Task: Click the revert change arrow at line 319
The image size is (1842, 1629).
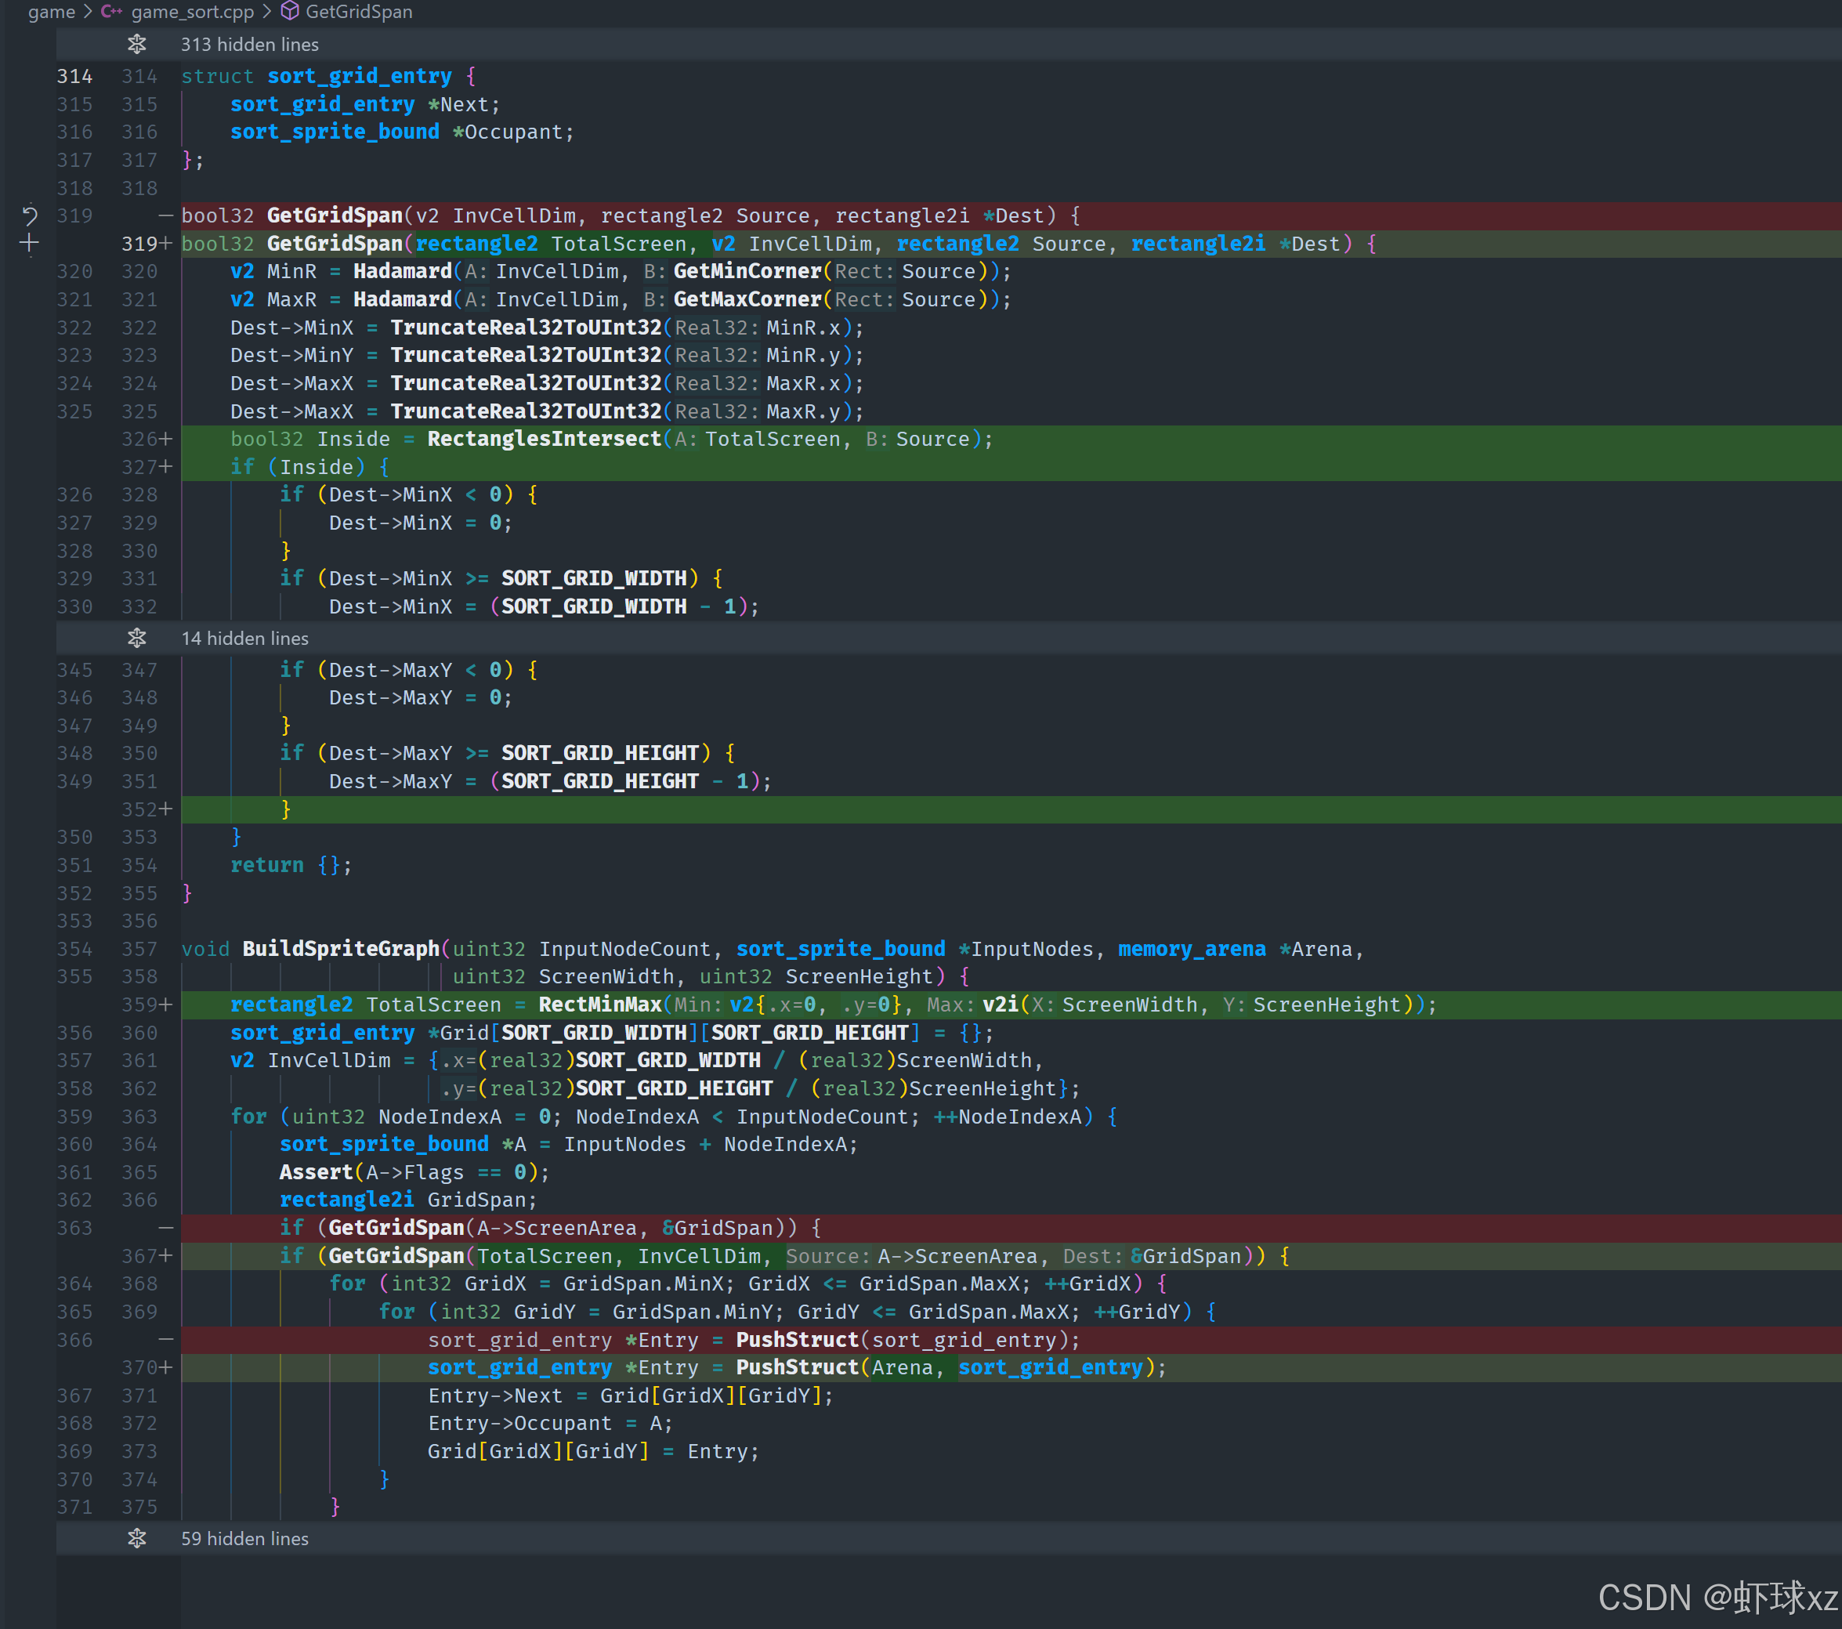Action: pos(29,215)
